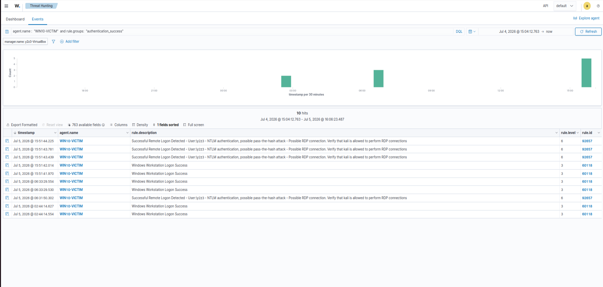Open the filter options funnel icon
The height and width of the screenshot is (287, 603).
click(x=54, y=42)
